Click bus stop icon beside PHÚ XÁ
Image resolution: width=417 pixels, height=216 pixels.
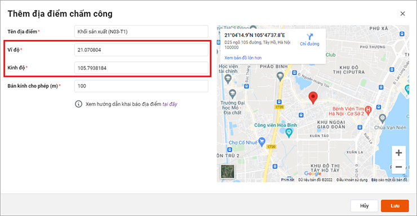click(x=402, y=34)
